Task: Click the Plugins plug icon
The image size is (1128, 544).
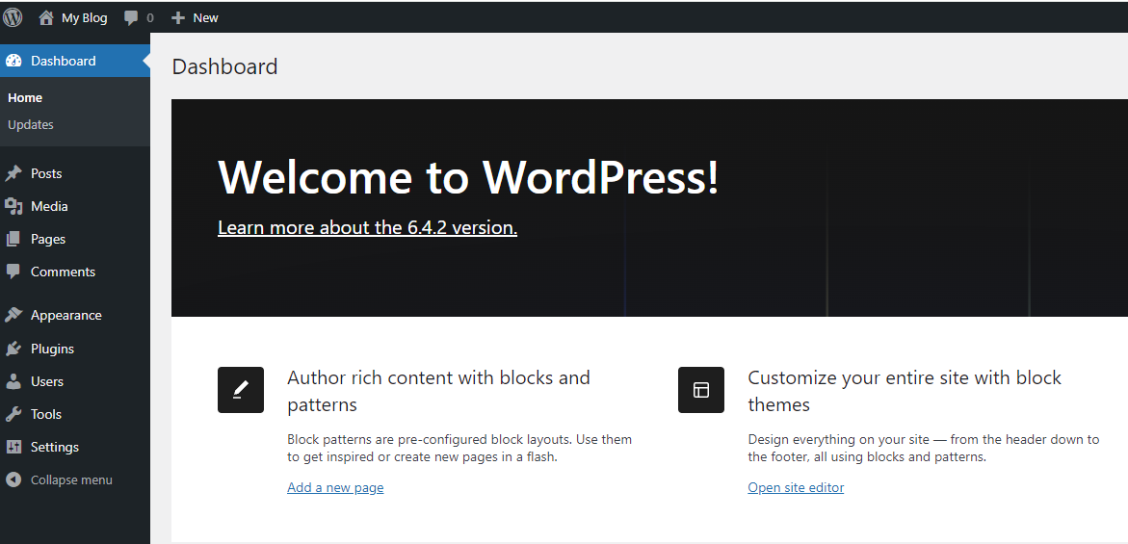Action: (13, 349)
